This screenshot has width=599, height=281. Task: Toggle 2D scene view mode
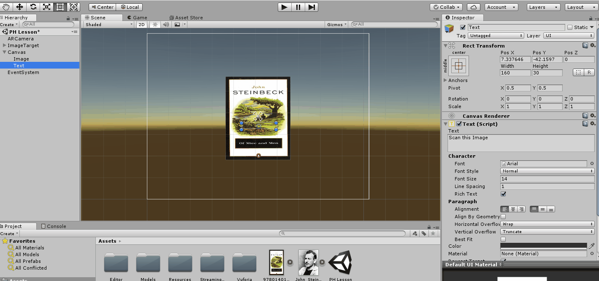(x=141, y=24)
